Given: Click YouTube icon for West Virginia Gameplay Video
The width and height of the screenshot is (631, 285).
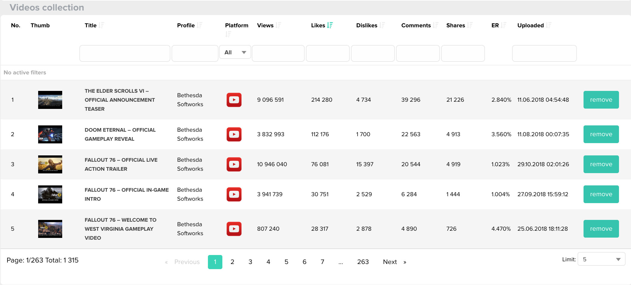Looking at the screenshot, I should 234,229.
